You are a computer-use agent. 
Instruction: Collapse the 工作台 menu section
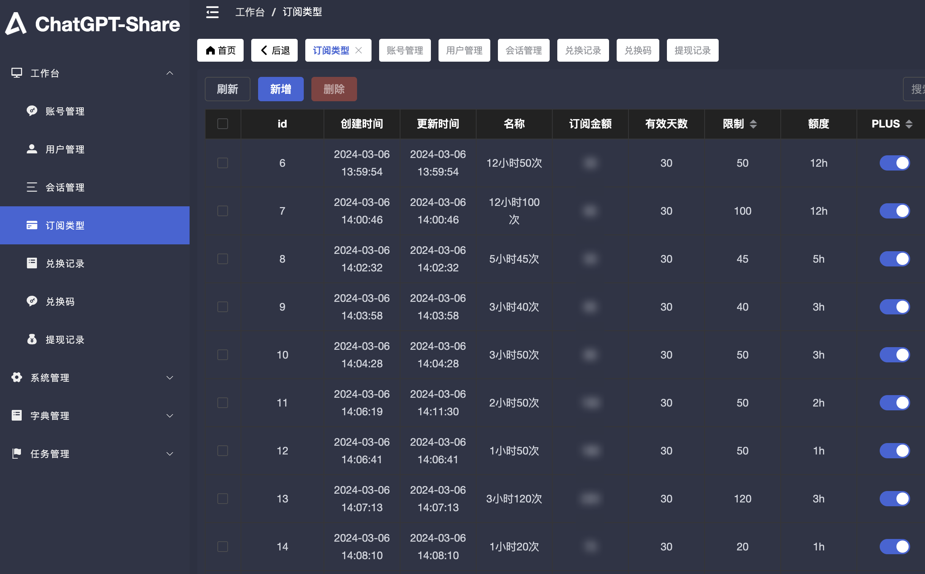[x=170, y=73]
